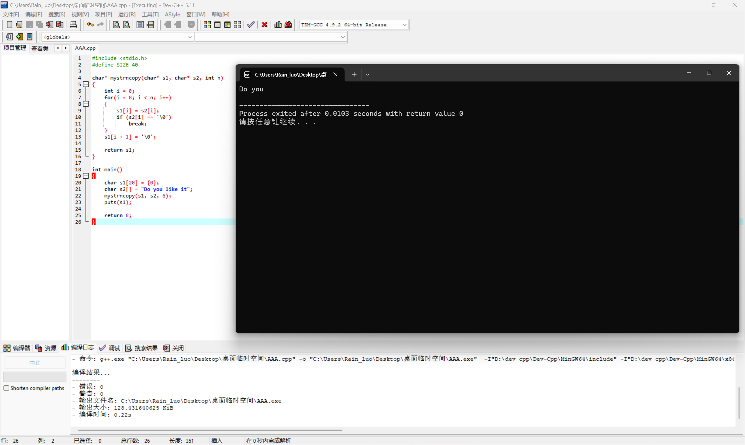Open the TDM-GCC compiler selection dropdown
The width and height of the screenshot is (745, 445).
[404, 25]
